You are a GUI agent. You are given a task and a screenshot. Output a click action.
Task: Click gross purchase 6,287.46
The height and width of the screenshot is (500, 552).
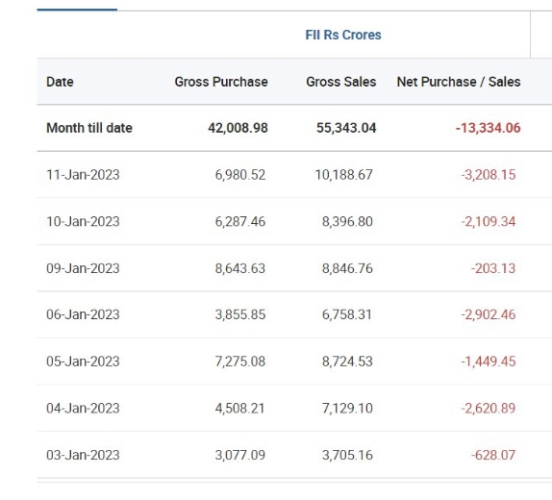point(240,221)
